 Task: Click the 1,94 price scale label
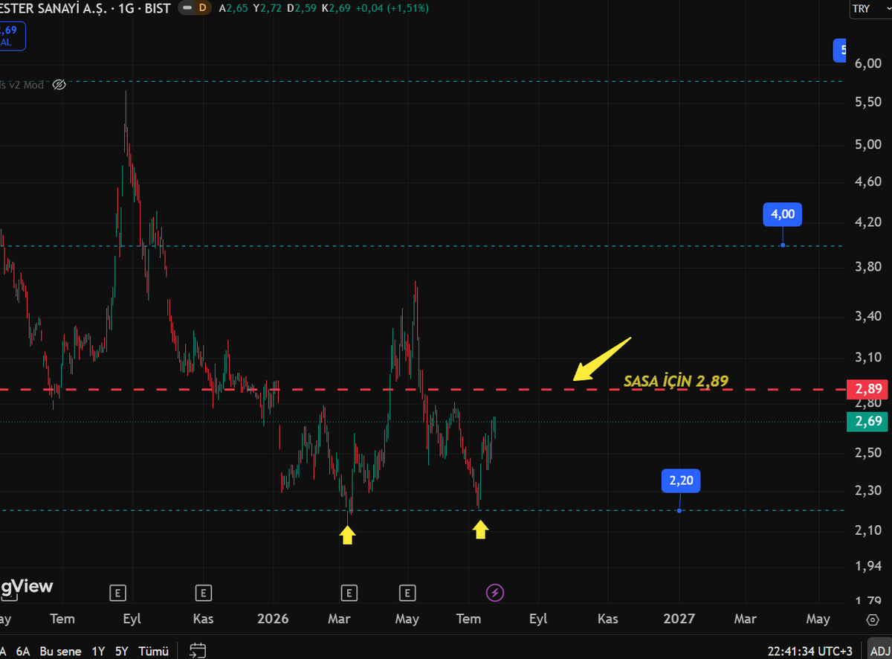[x=868, y=567]
